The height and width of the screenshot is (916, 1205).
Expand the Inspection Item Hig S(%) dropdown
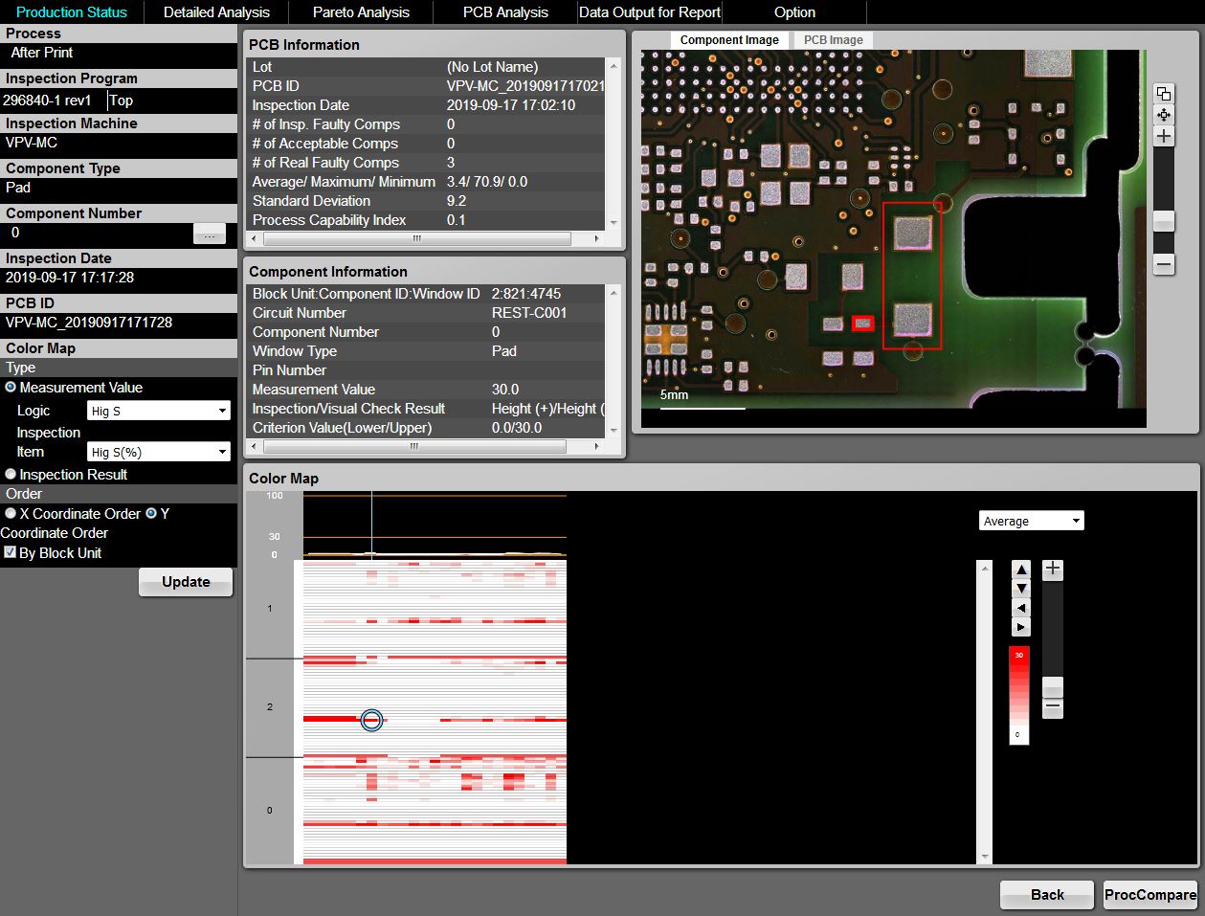(159, 452)
